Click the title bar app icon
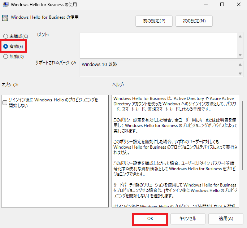The height and width of the screenshot is (228, 247). coord(5,4)
